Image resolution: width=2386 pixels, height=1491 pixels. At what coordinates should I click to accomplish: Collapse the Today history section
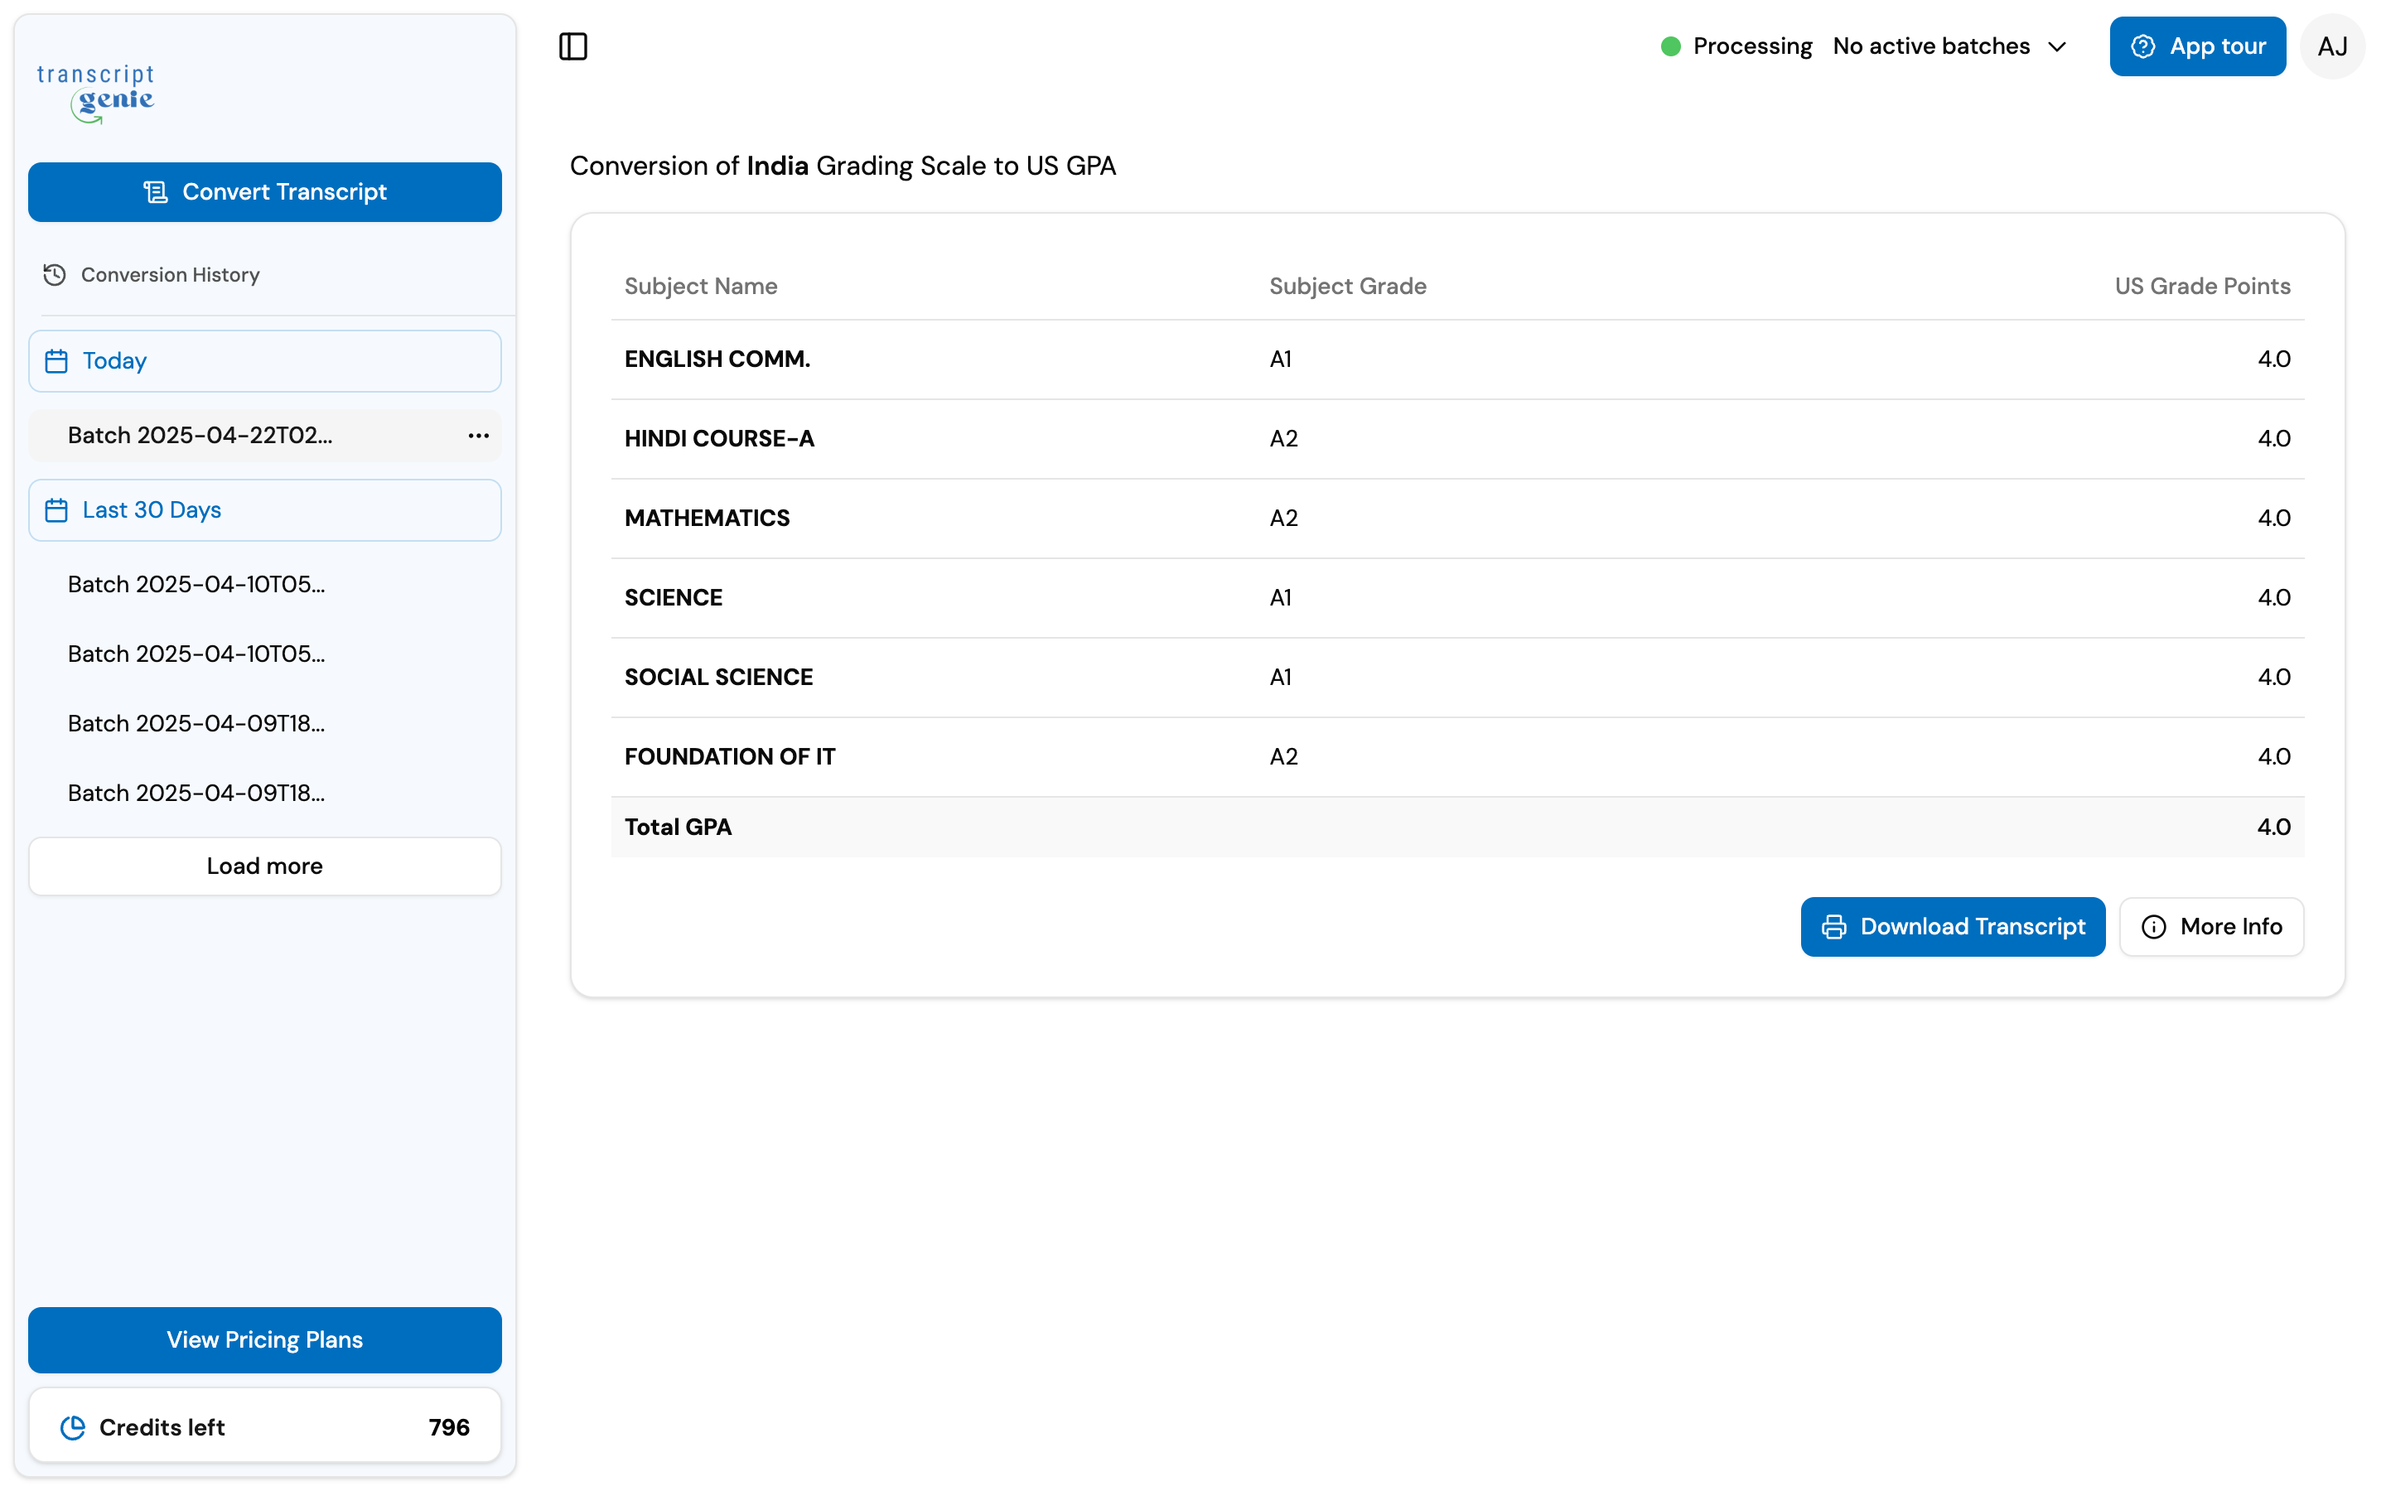[x=264, y=361]
